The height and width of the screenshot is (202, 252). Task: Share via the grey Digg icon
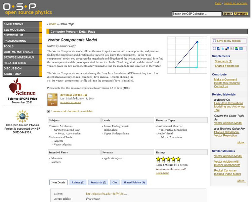coord(232,48)
